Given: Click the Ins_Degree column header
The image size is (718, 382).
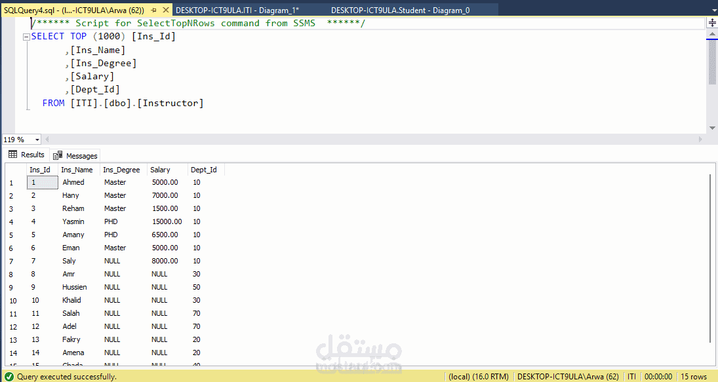Looking at the screenshot, I should click(123, 170).
